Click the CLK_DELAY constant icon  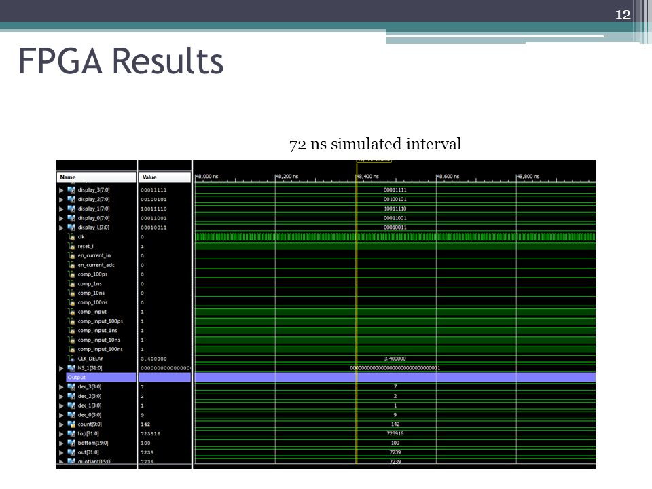71,359
